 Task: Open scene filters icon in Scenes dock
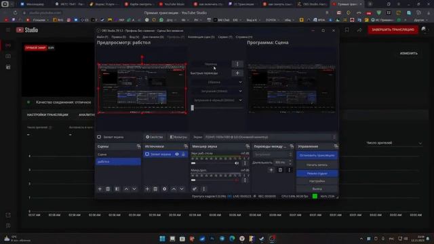coord(117,189)
